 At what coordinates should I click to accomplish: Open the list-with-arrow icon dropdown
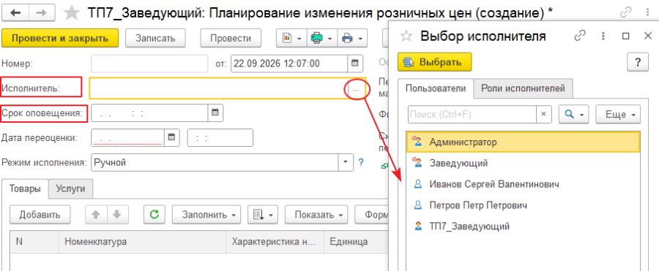(x=263, y=214)
